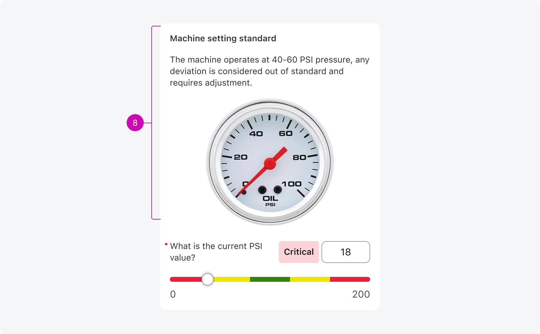Click the right yellow segment of the slider
This screenshot has width=540, height=334.
(x=310, y=279)
